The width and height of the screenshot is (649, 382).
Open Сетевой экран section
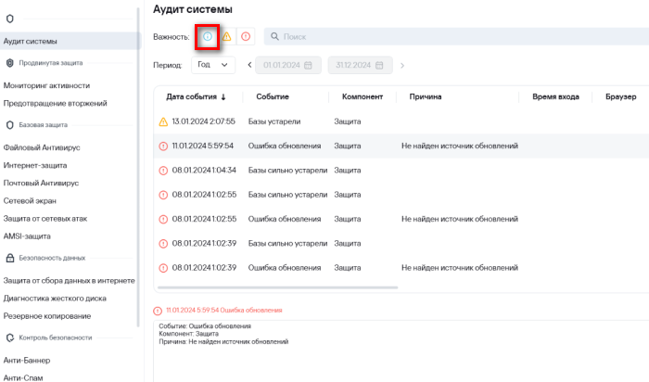click(30, 201)
